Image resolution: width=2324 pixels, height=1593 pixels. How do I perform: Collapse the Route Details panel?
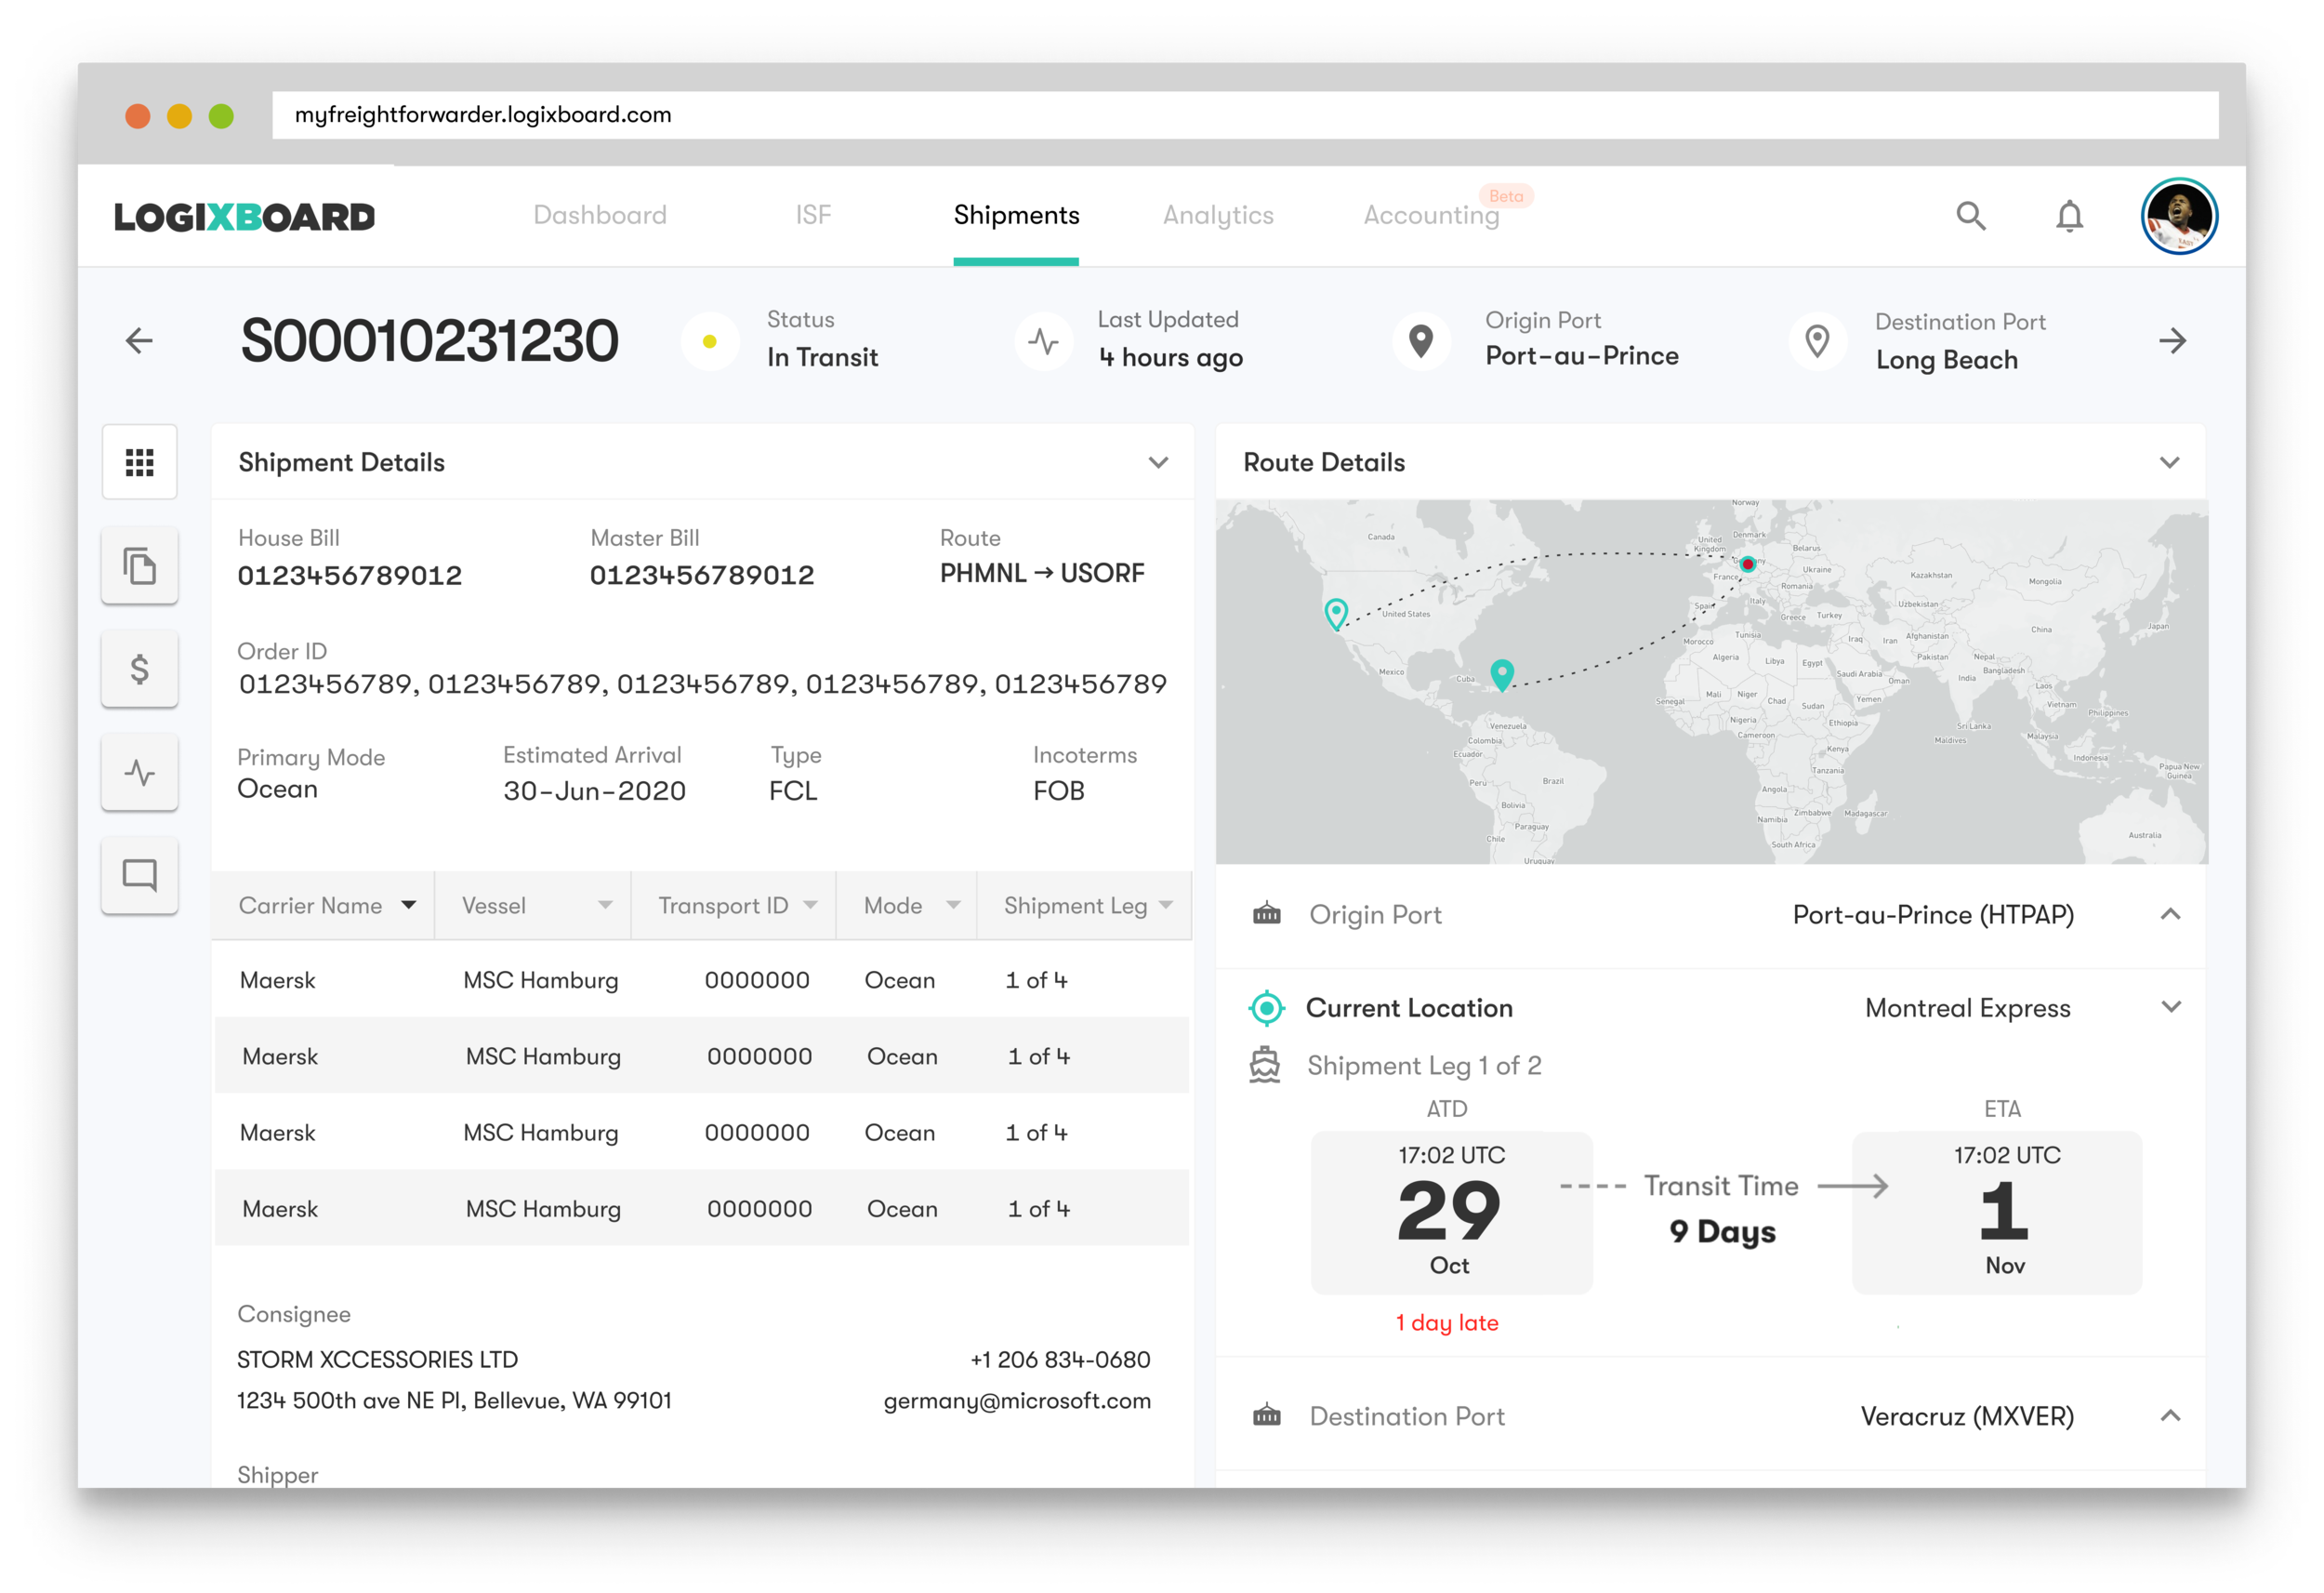point(2169,462)
